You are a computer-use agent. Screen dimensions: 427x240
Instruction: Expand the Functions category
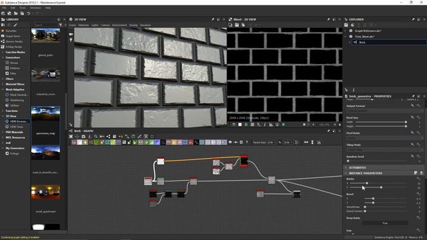[3, 111]
